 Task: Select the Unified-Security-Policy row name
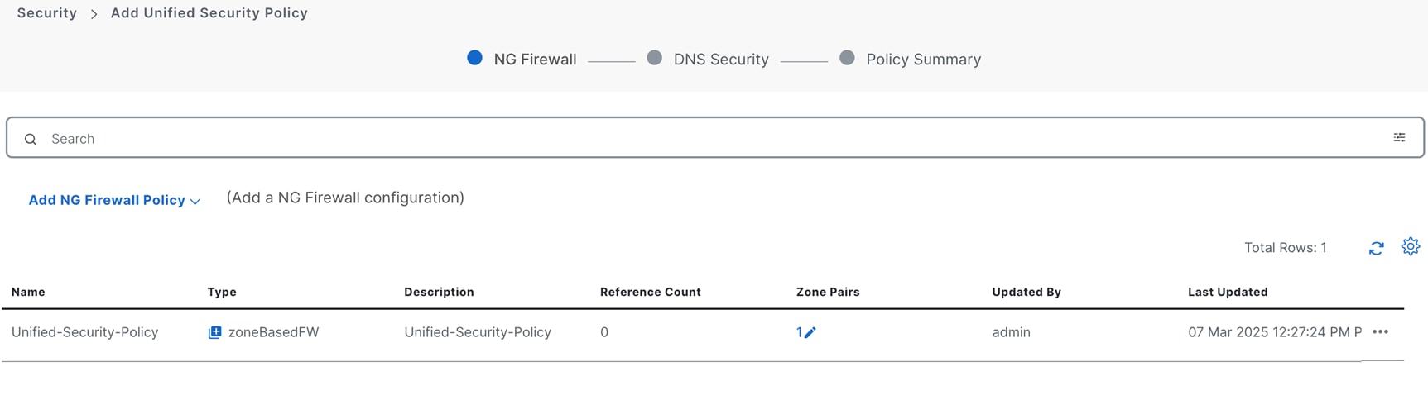pos(84,332)
